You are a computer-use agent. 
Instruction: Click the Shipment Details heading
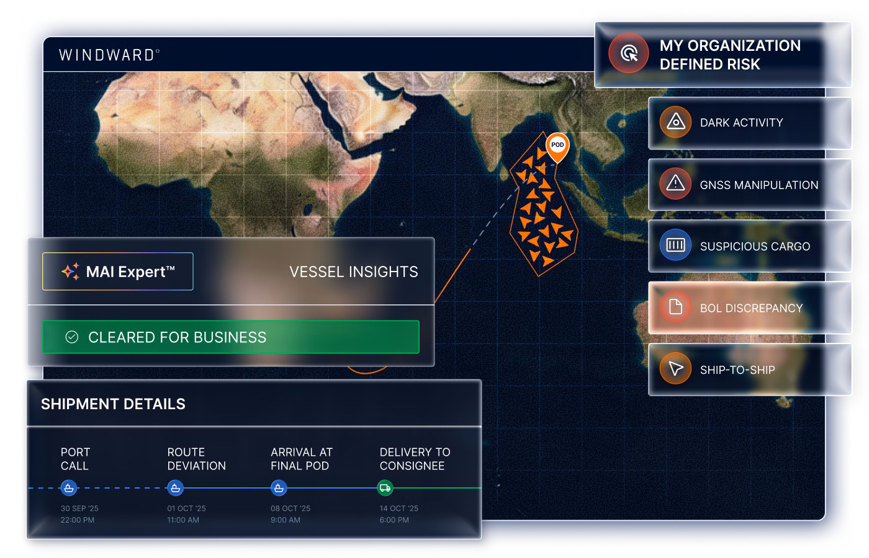tap(113, 404)
